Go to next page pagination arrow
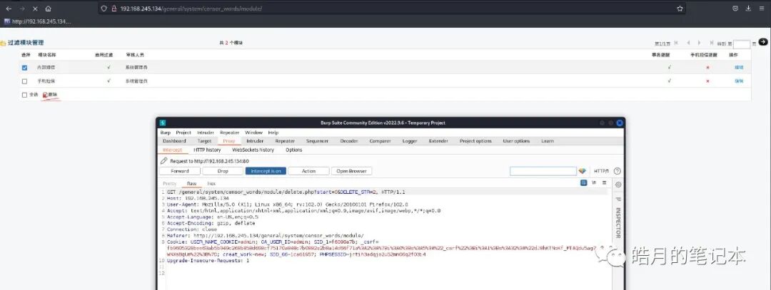This screenshot has width=771, height=290. [x=699, y=43]
